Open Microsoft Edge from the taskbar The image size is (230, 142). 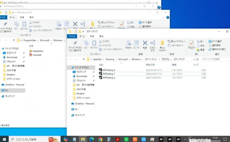(92, 139)
